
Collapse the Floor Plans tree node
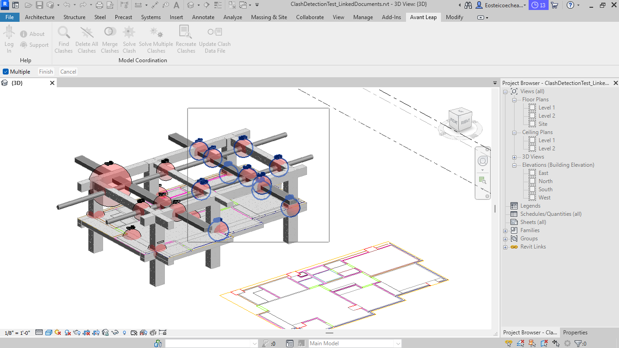point(514,100)
